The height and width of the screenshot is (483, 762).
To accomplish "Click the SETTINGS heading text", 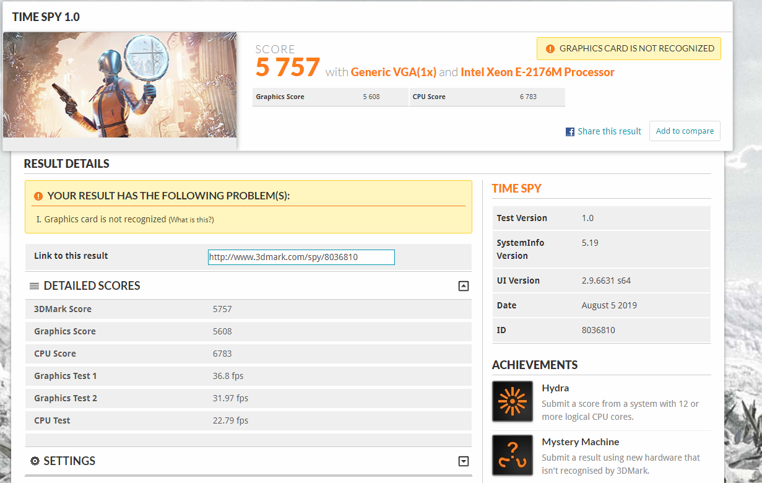I will 69,461.
